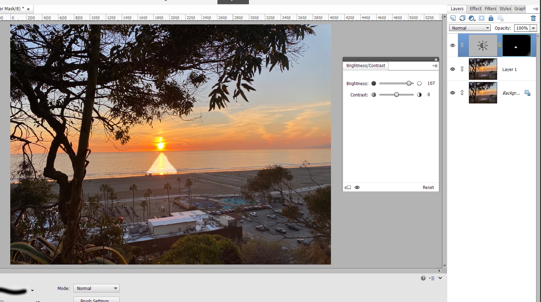Viewport: 541px width, 302px height.
Task: Click the Contrast slider handle
Action: point(396,95)
